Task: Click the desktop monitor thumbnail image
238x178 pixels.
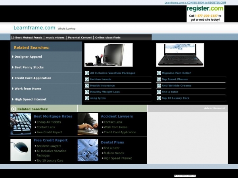Action: [109, 55]
